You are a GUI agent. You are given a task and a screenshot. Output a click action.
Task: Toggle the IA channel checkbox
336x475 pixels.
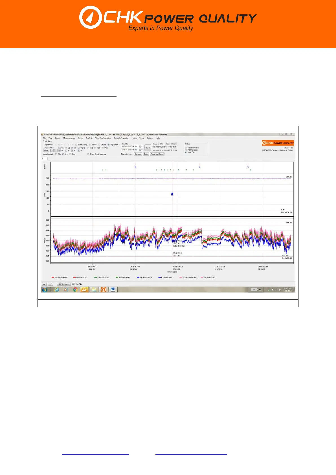pyautogui.click(x=60, y=151)
